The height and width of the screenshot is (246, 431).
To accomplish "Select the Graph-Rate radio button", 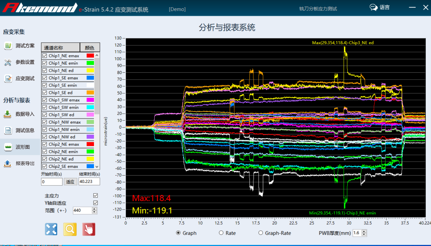I will [261, 233].
